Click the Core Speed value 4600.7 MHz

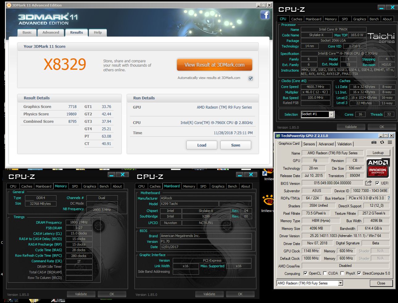click(315, 87)
